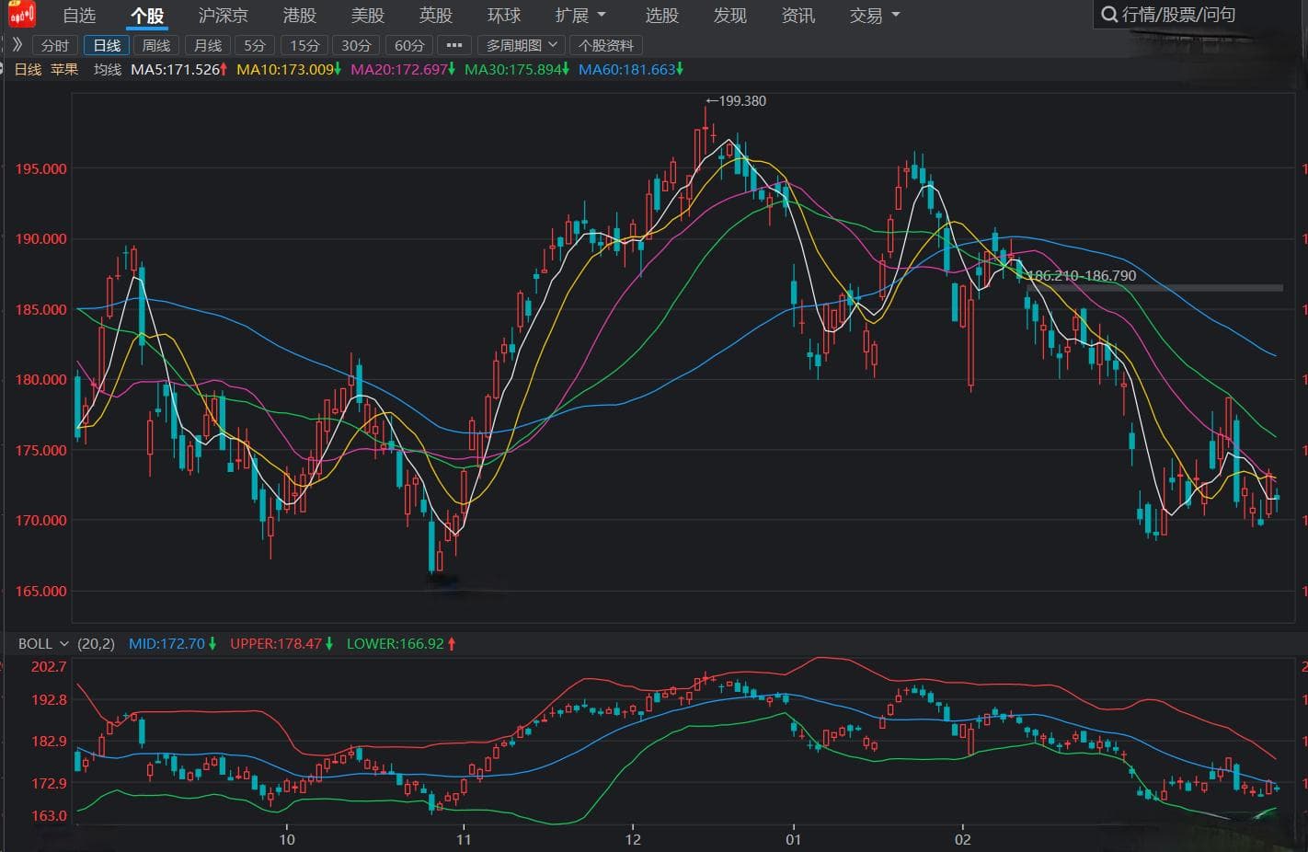Click the 180.000 price axis label
This screenshot has width=1308, height=852.
coord(40,380)
